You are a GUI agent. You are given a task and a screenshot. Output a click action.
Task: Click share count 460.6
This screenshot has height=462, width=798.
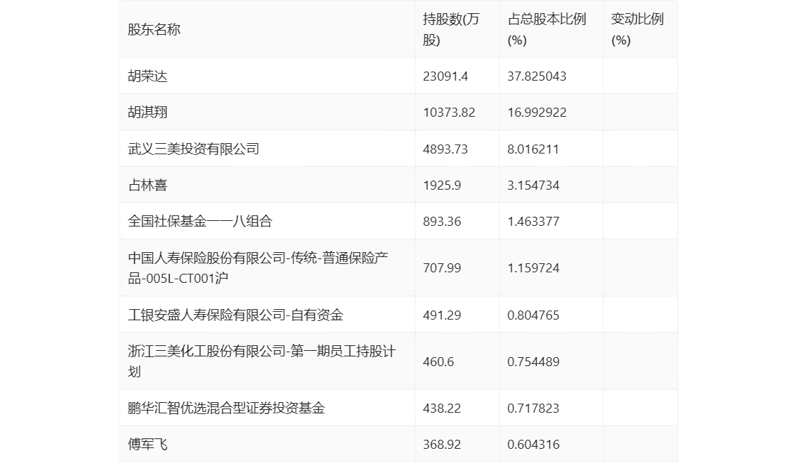click(438, 362)
